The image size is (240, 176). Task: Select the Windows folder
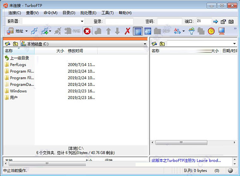pos(16,91)
